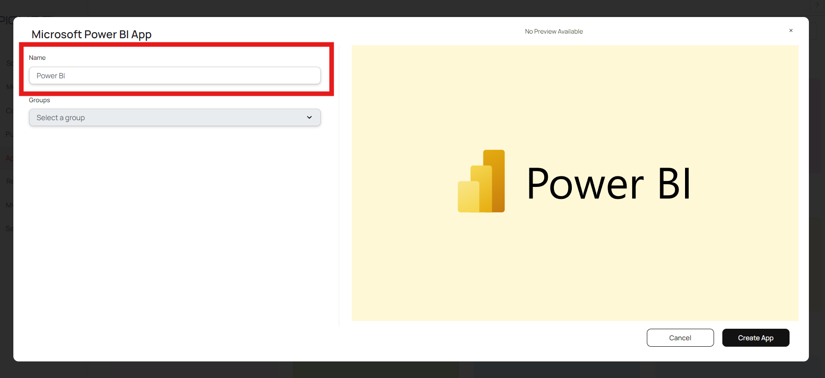This screenshot has width=825, height=378.
Task: Click the Microsoft Power BI App title
Action: 92,35
